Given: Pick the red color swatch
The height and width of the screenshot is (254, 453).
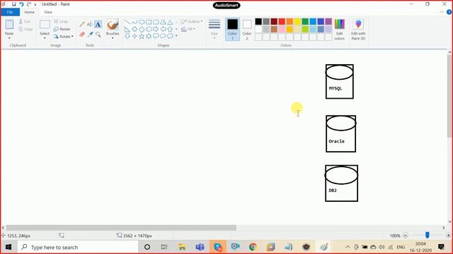Looking at the screenshot, I should tap(282, 21).
